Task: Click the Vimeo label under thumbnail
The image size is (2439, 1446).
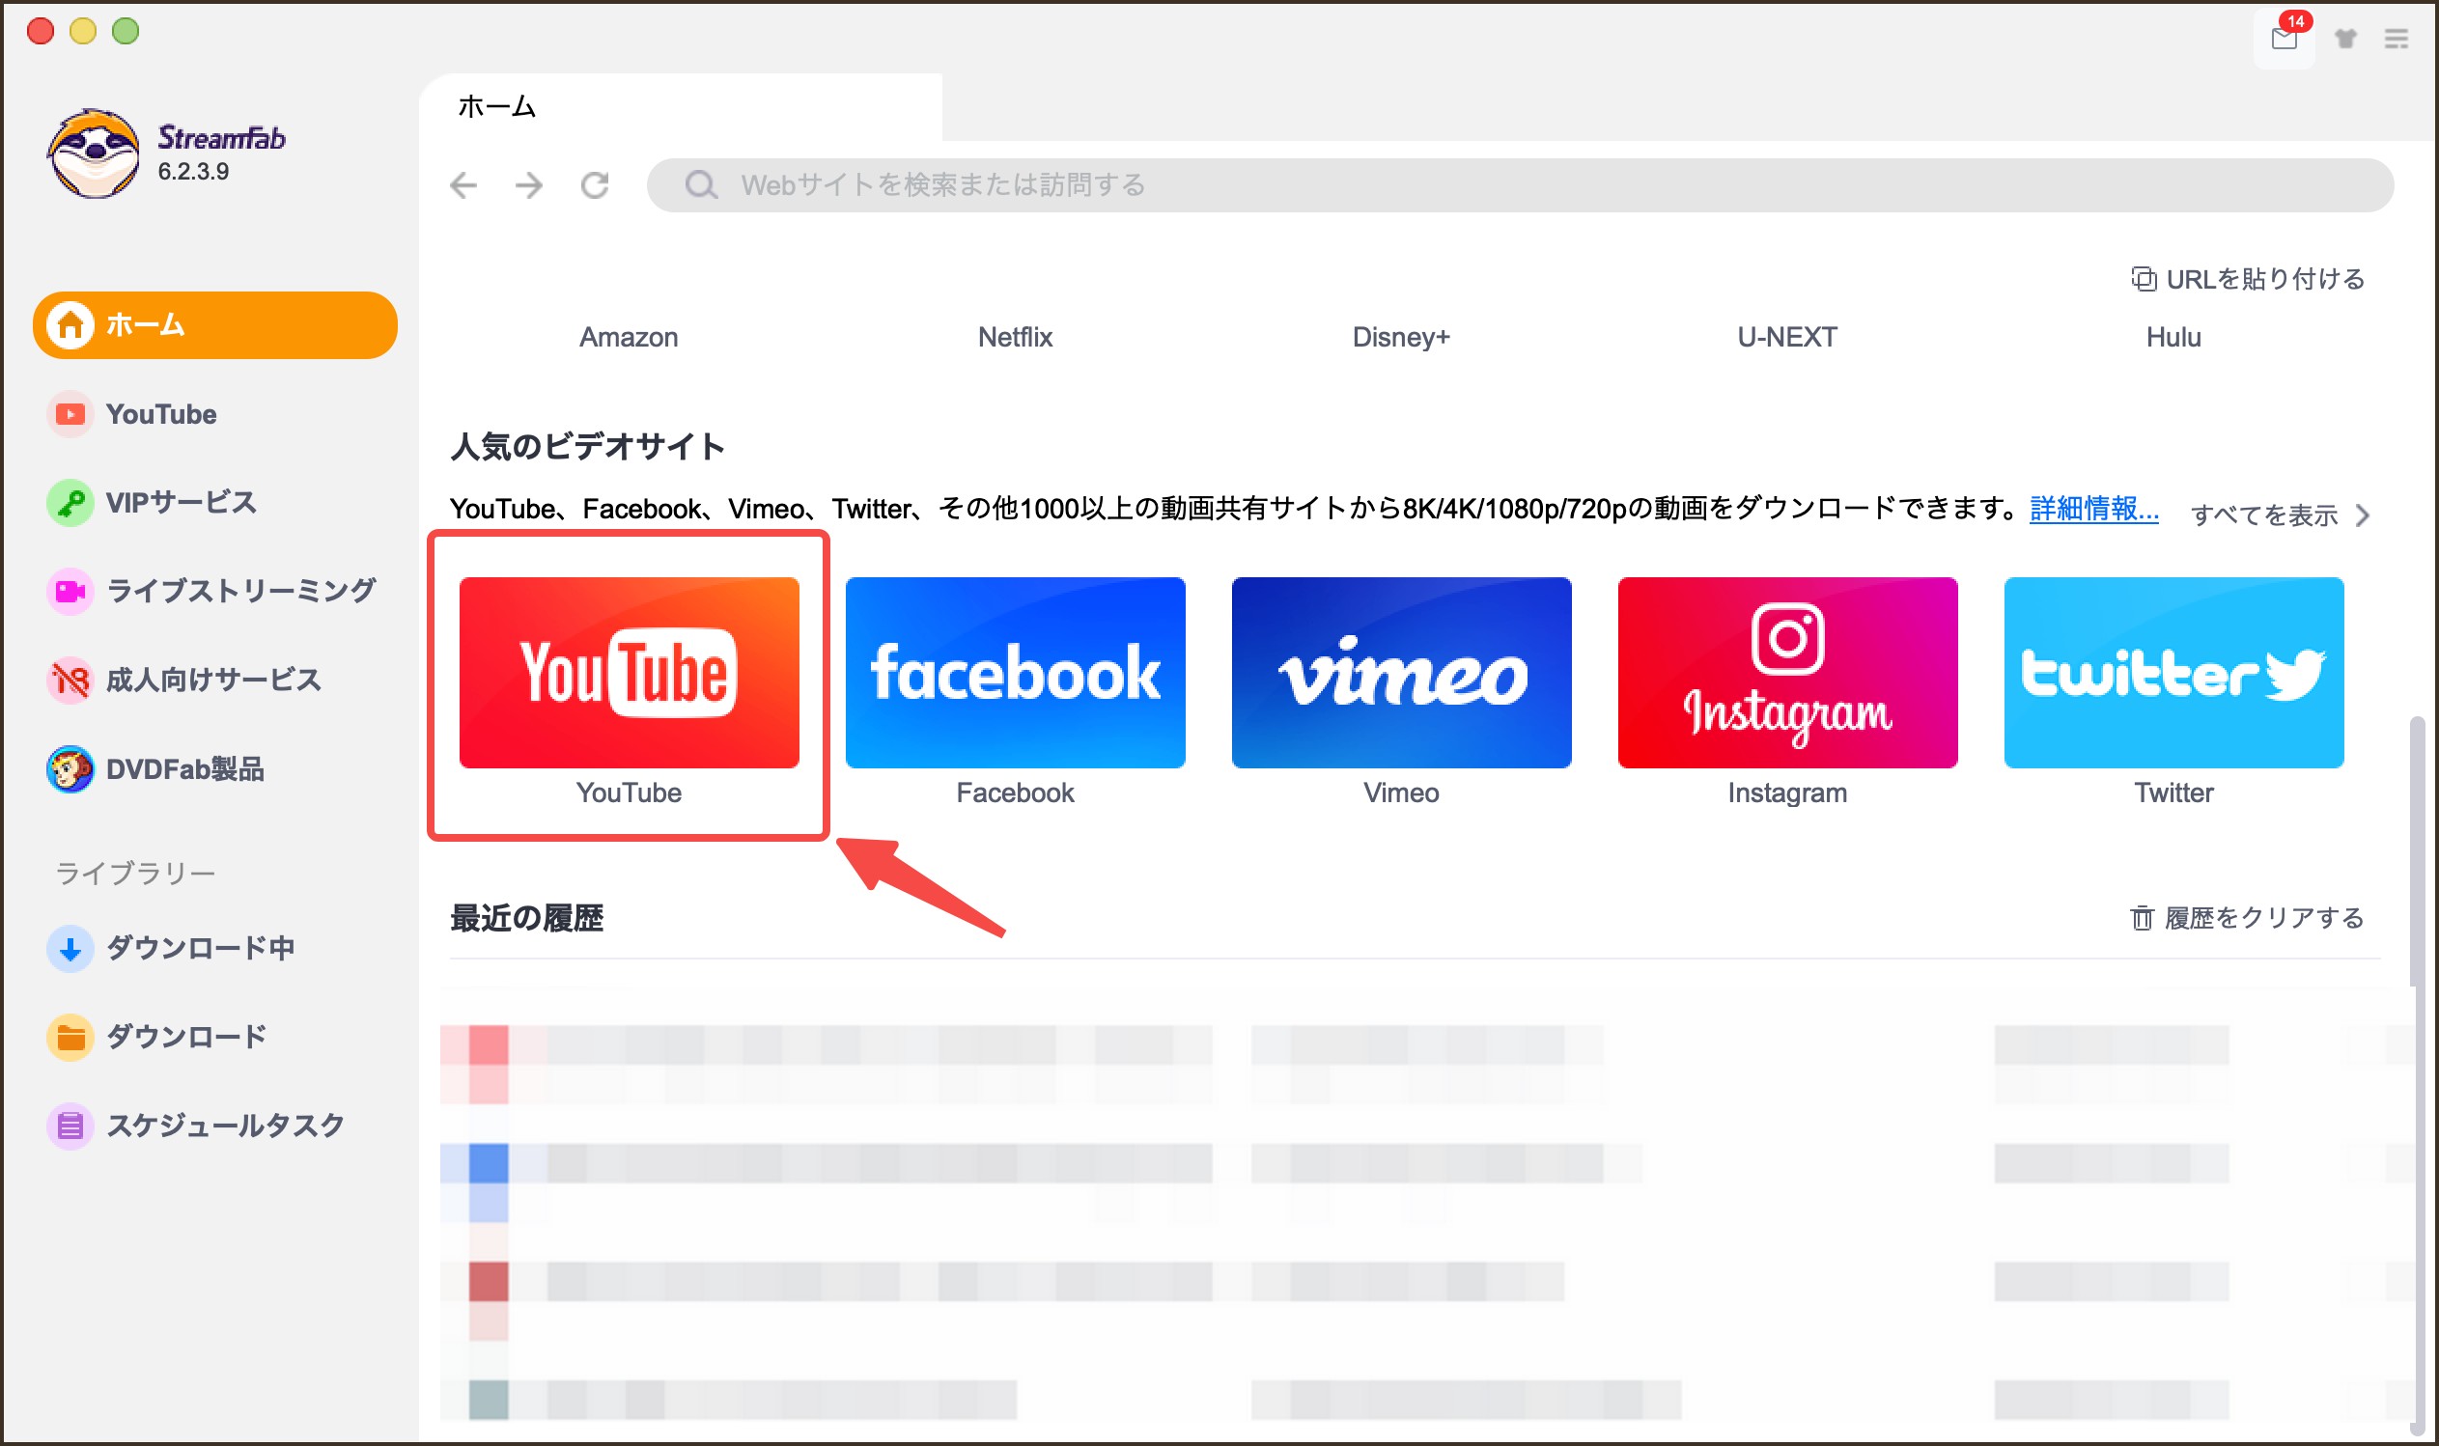Action: pos(1401,793)
